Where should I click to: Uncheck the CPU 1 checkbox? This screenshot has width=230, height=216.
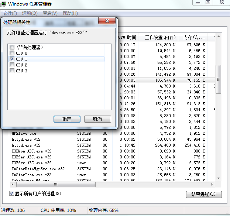[x=12, y=59]
